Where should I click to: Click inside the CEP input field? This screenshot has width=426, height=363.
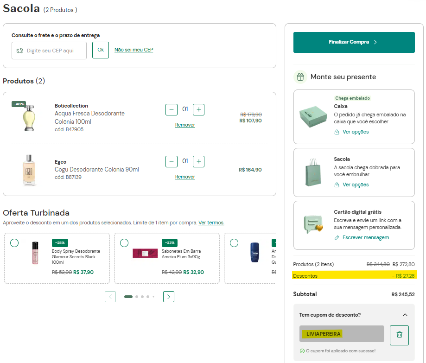tap(49, 51)
